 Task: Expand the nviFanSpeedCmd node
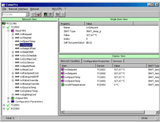(13, 73)
